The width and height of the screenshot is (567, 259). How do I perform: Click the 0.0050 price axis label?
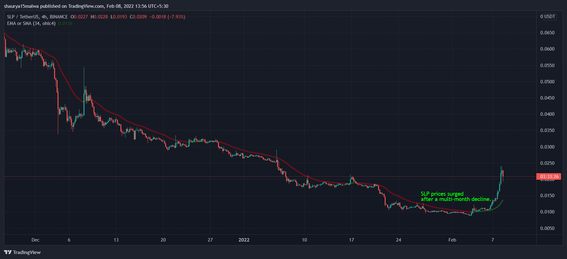point(547,228)
